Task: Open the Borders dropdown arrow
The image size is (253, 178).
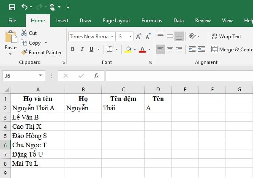Action: click(x=117, y=49)
